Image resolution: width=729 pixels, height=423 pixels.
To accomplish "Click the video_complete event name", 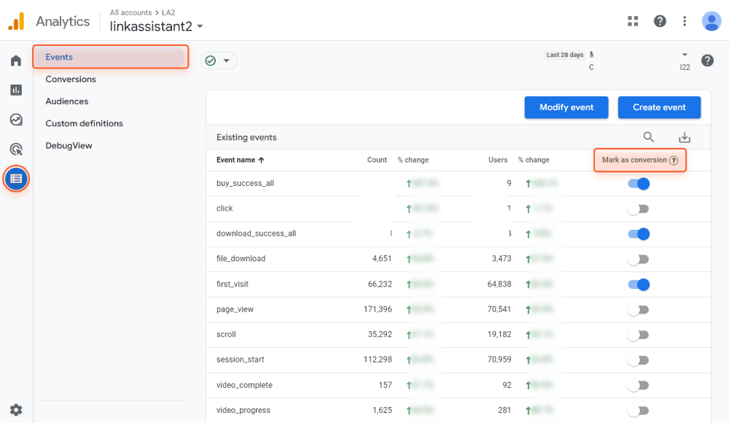I will [x=244, y=385].
